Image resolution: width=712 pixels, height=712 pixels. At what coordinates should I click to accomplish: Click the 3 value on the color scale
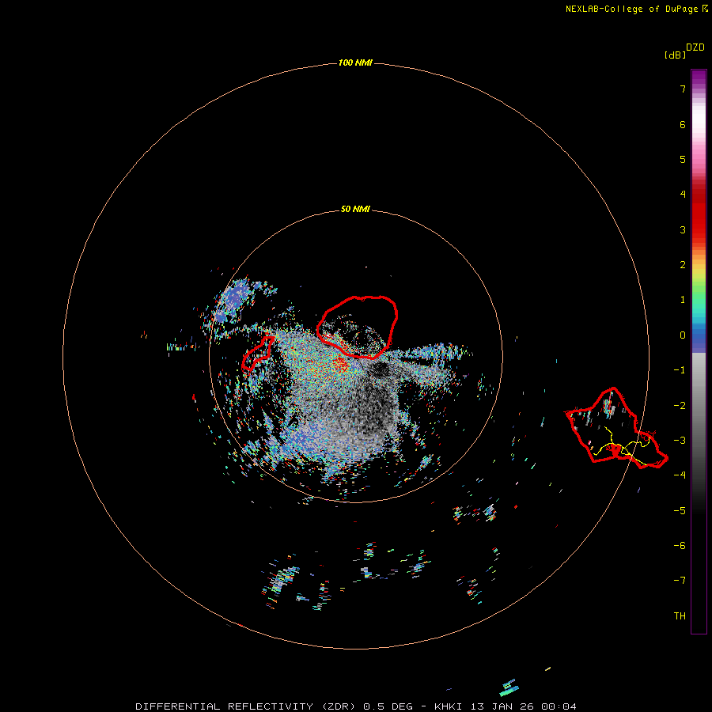point(683,229)
